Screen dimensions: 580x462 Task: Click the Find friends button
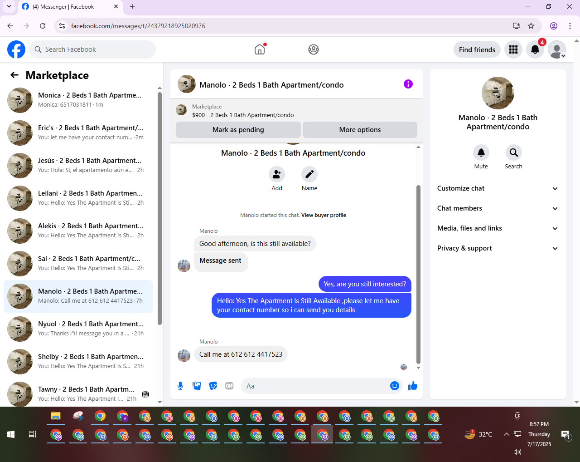point(477,49)
